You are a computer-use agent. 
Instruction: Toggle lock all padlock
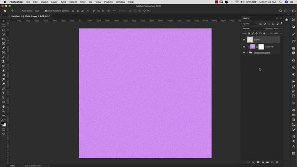pos(265,33)
